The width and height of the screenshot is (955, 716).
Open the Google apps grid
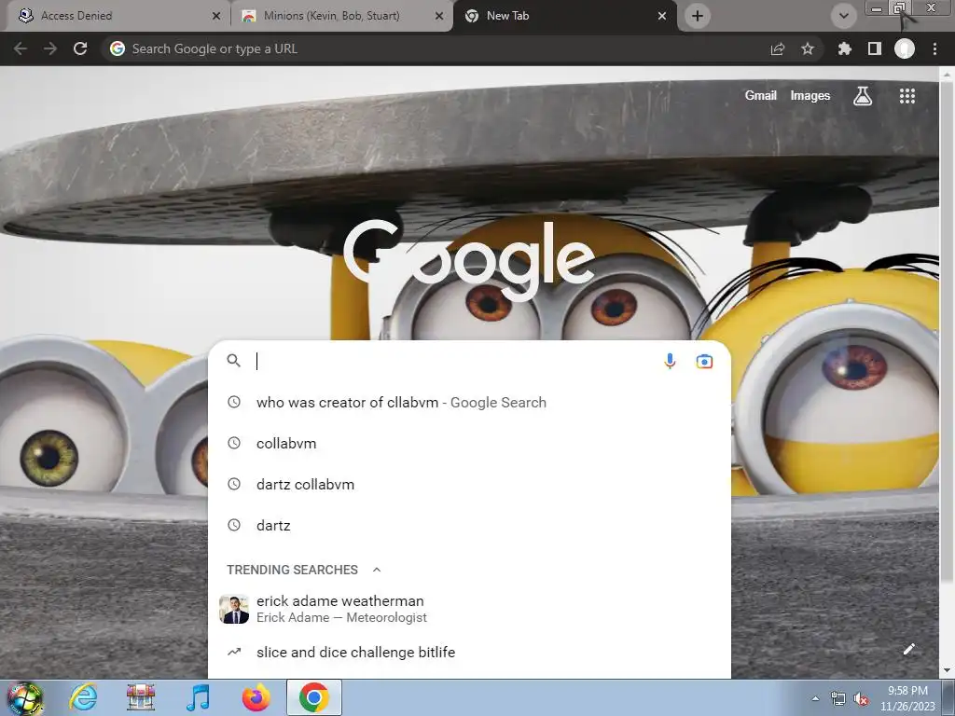pyautogui.click(x=907, y=96)
